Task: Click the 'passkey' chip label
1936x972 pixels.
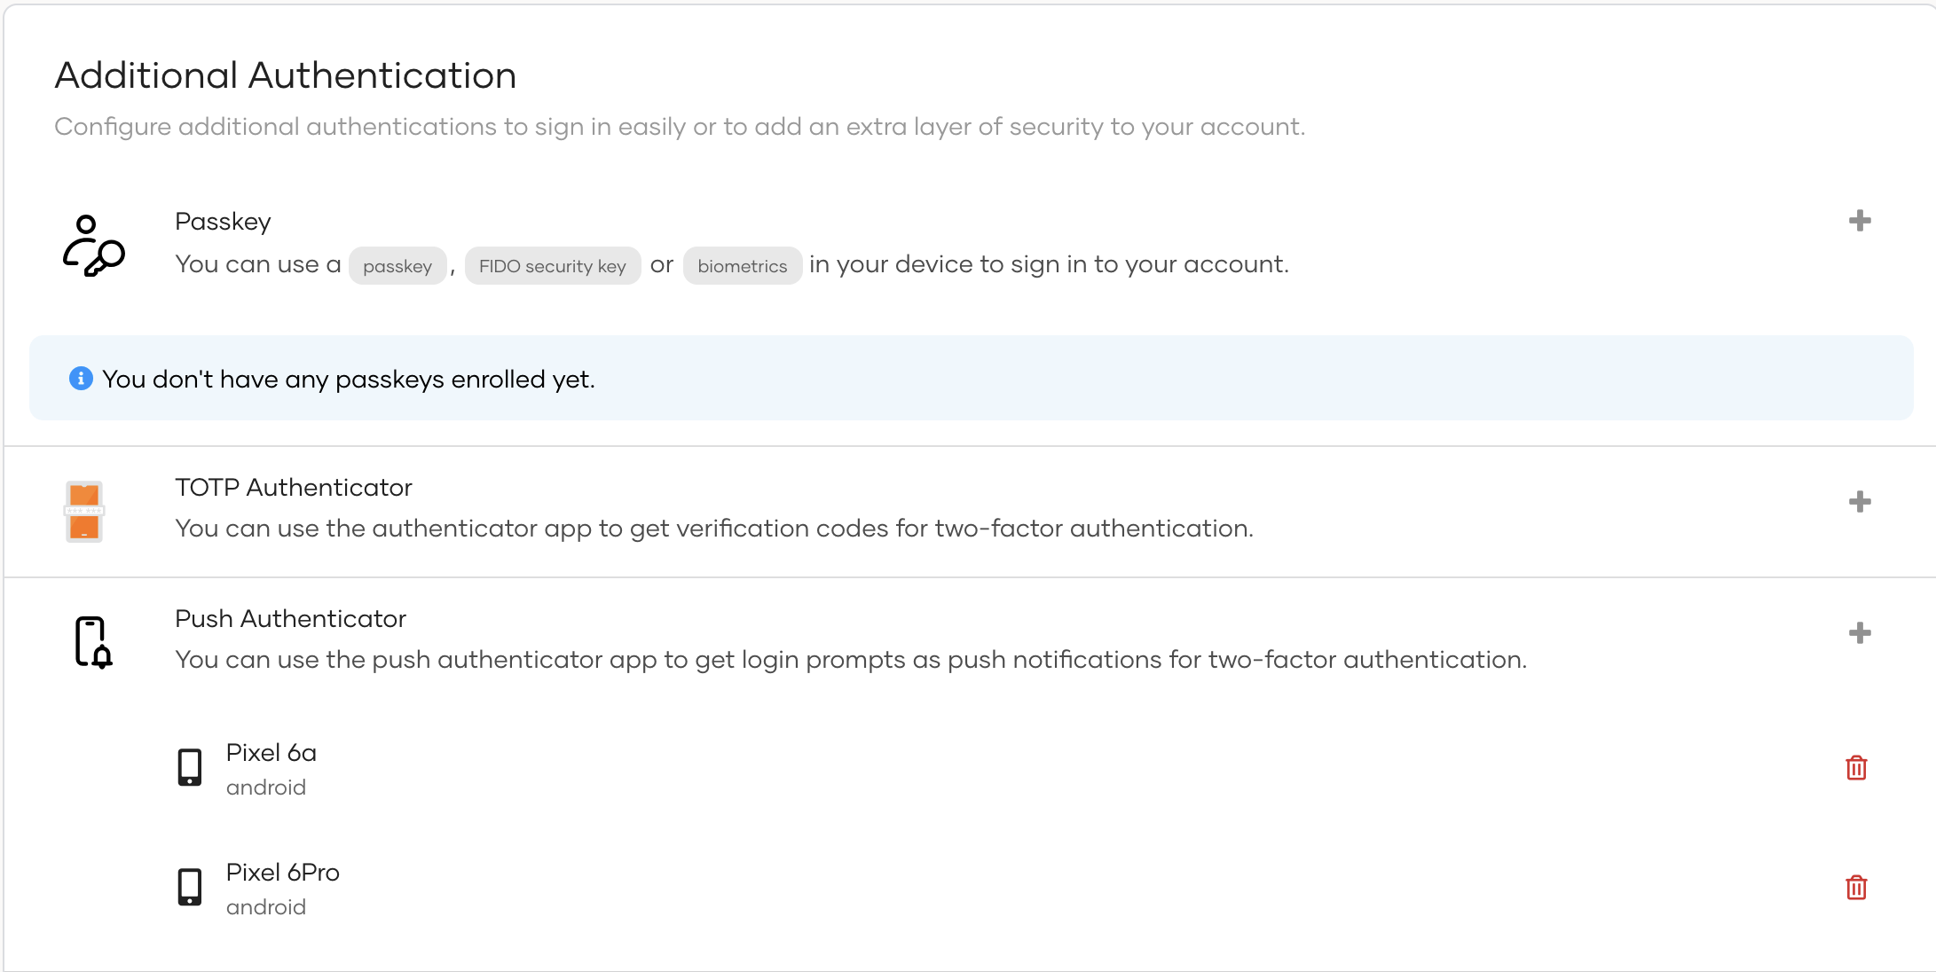Action: click(397, 266)
